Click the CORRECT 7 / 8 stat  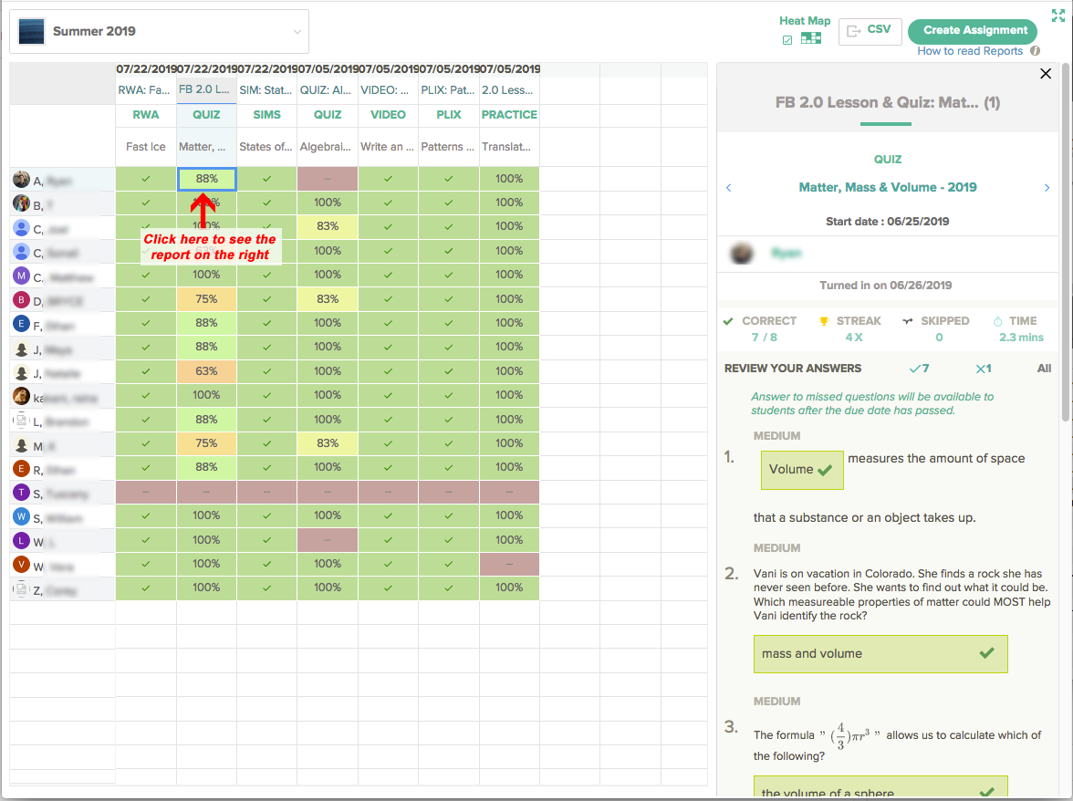(x=761, y=329)
